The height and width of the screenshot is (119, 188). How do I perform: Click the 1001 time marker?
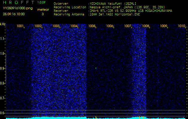pos(20,26)
